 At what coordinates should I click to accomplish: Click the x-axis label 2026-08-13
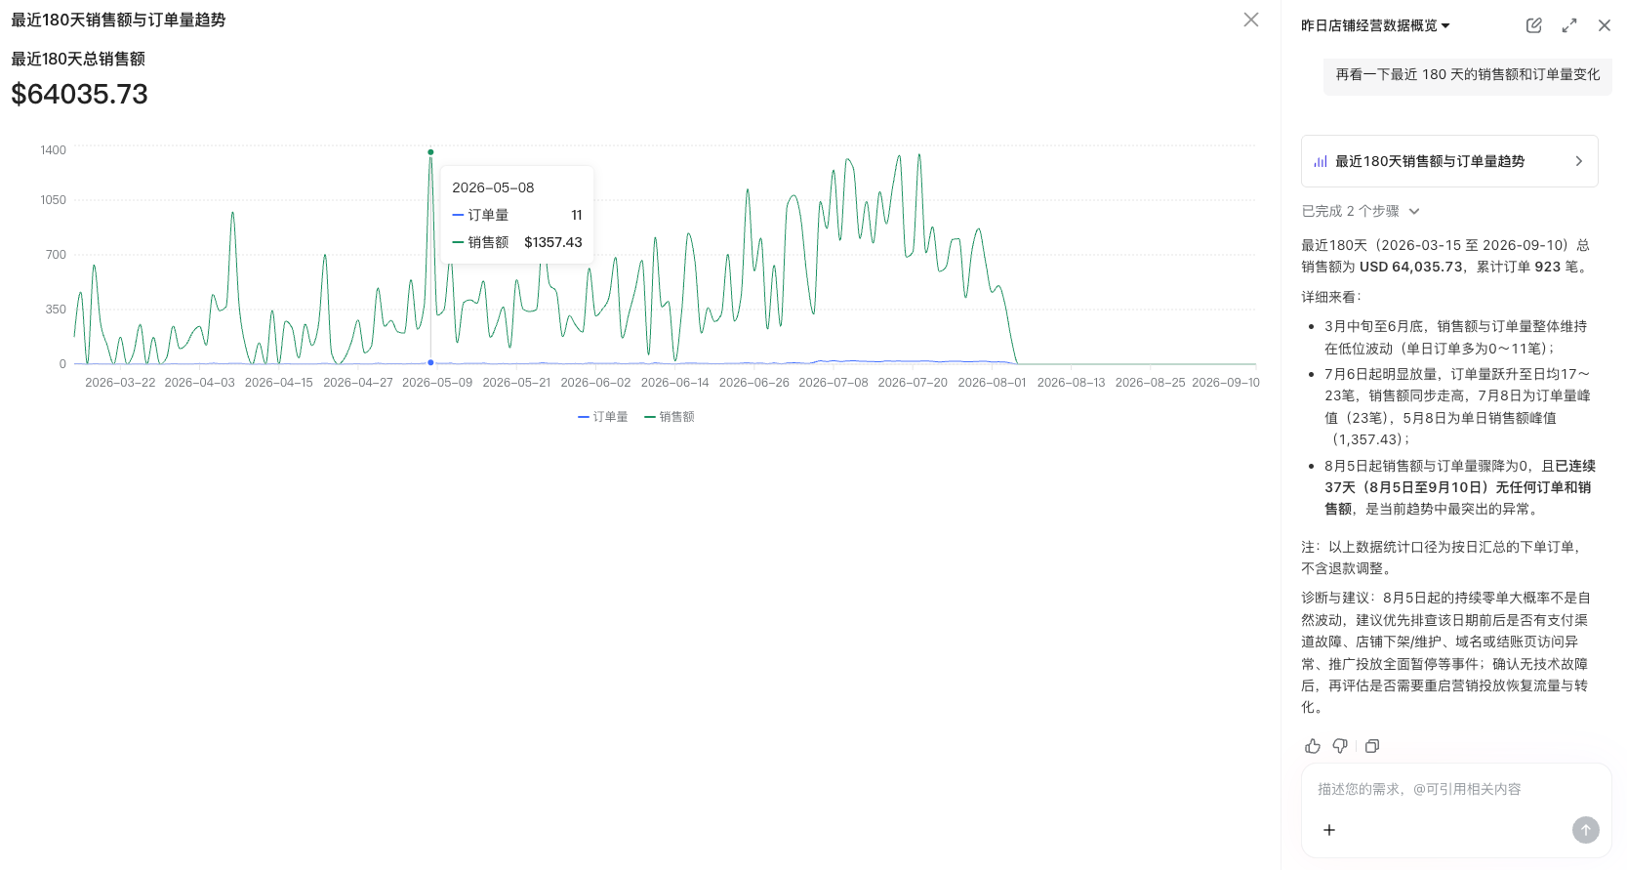pyautogui.click(x=1071, y=383)
